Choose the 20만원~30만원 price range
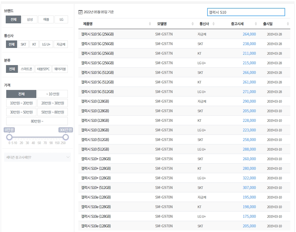The width and height of the screenshot is (296, 232). pyautogui.click(x=53, y=103)
